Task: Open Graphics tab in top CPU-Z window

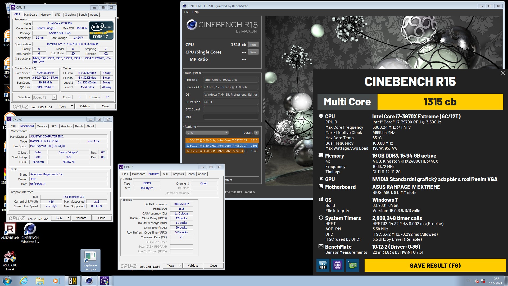Action: 70,15
